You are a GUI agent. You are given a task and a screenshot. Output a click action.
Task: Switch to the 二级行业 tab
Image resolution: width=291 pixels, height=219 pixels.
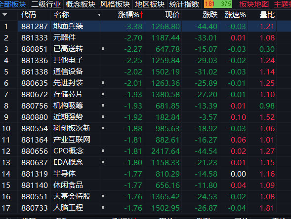pos(46,4)
